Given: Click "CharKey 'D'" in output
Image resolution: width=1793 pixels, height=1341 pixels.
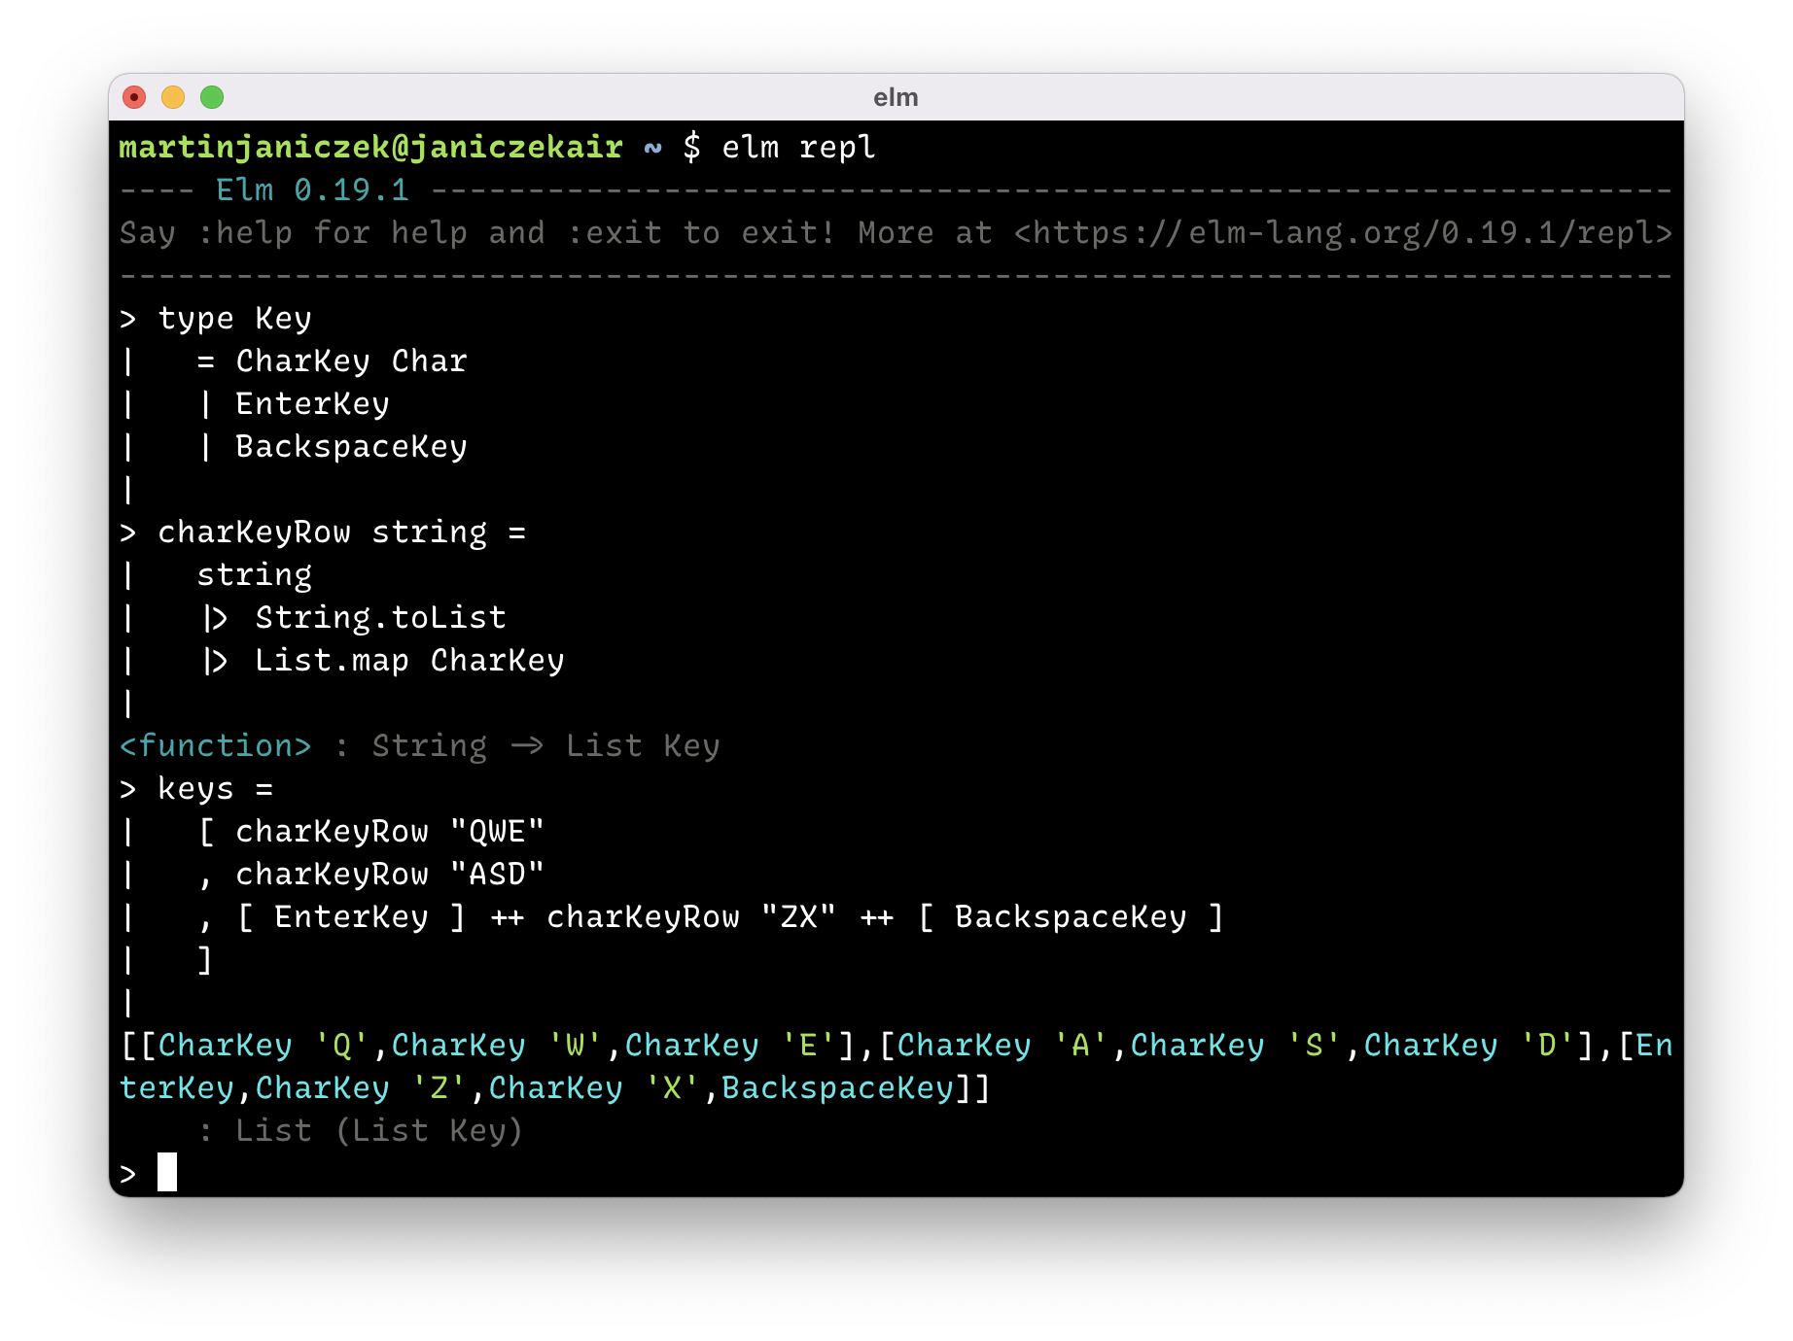Looking at the screenshot, I should 1469,1046.
